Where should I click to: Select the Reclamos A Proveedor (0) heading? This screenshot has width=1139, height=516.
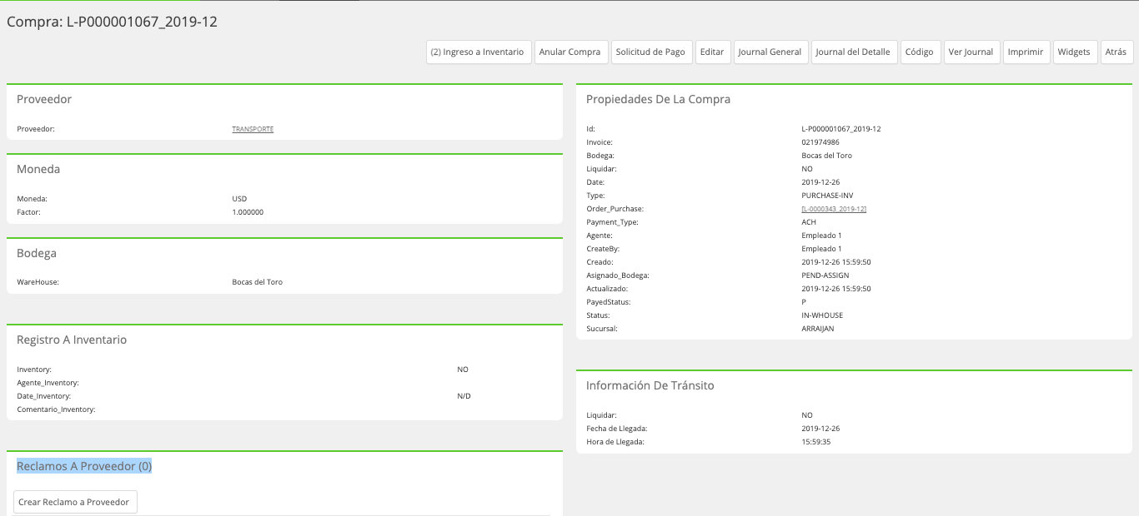(84, 466)
